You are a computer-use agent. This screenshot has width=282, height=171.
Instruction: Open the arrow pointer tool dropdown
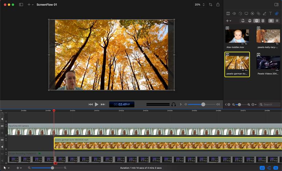pos(6,168)
